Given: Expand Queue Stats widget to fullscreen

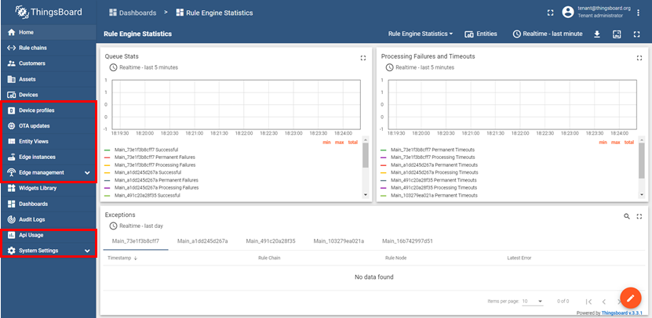Looking at the screenshot, I should coord(363,58).
